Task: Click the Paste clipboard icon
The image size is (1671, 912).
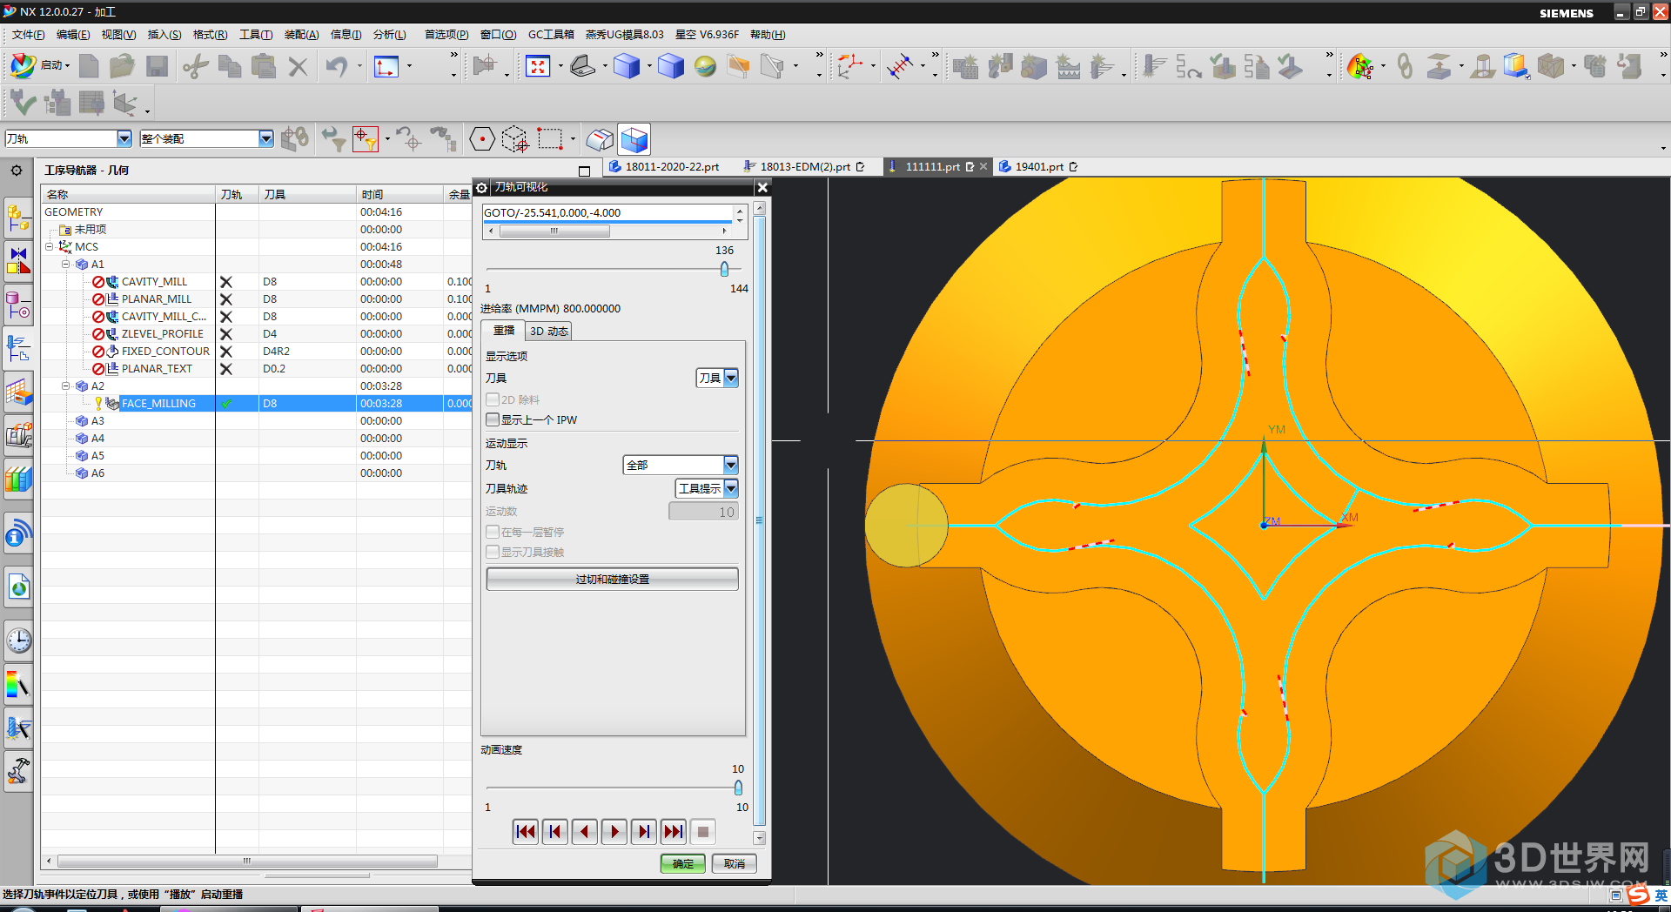Action: (263, 66)
